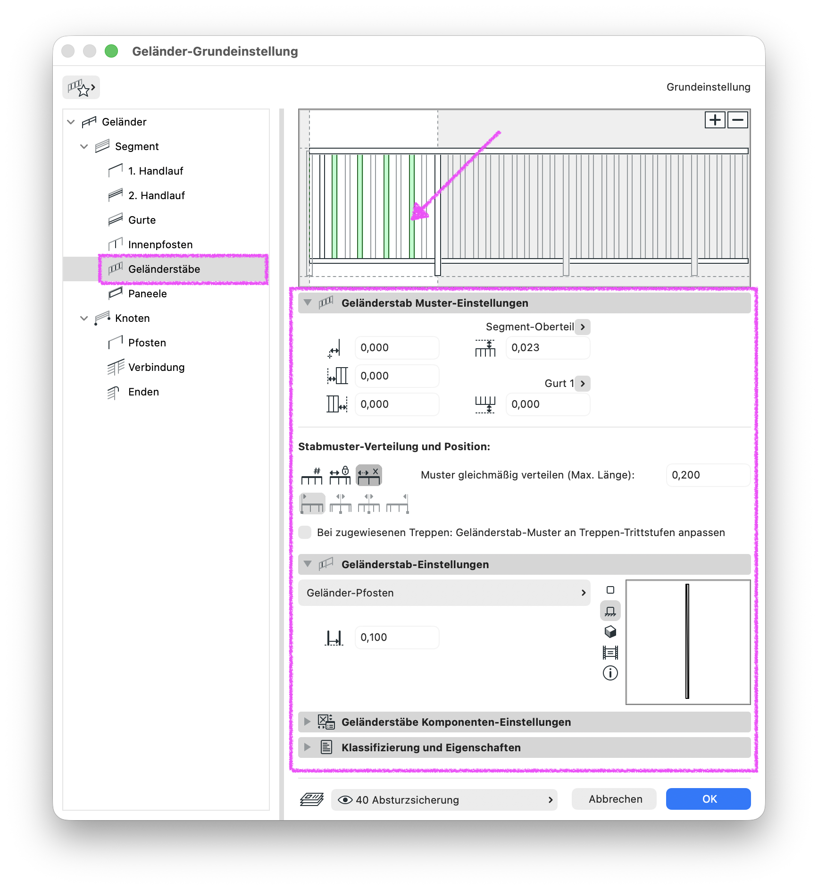
Task: Show baluster info in preview panel
Action: [610, 673]
